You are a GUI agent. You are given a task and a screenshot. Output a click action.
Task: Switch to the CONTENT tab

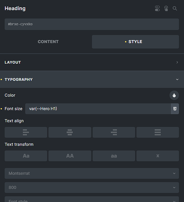pyautogui.click(x=48, y=42)
